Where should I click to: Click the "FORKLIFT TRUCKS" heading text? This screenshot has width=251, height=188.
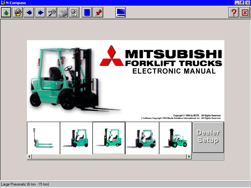click(x=174, y=63)
